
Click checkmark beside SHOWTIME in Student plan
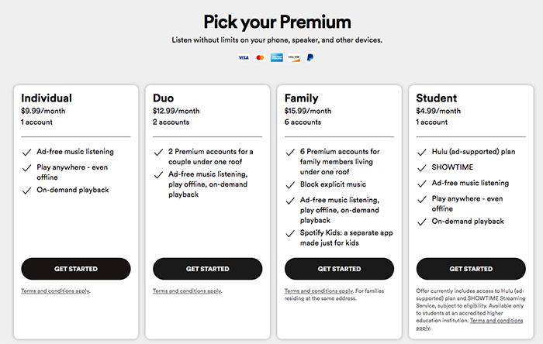pyautogui.click(x=421, y=167)
